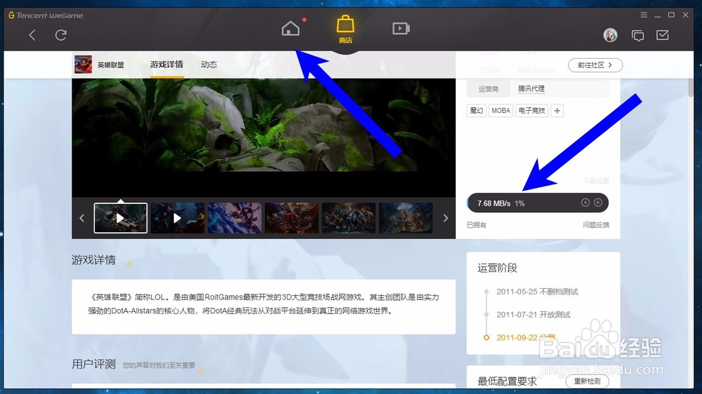Select the sixth screenshot thumbnail
702x394 pixels.
(406, 218)
